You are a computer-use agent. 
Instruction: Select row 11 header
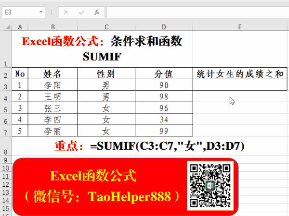pos(6,176)
